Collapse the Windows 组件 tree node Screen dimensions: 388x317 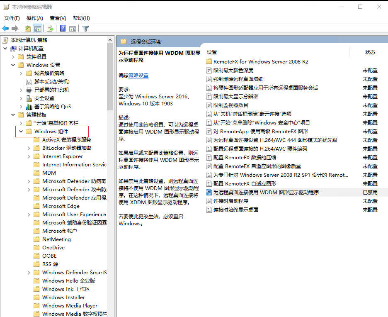click(21, 132)
